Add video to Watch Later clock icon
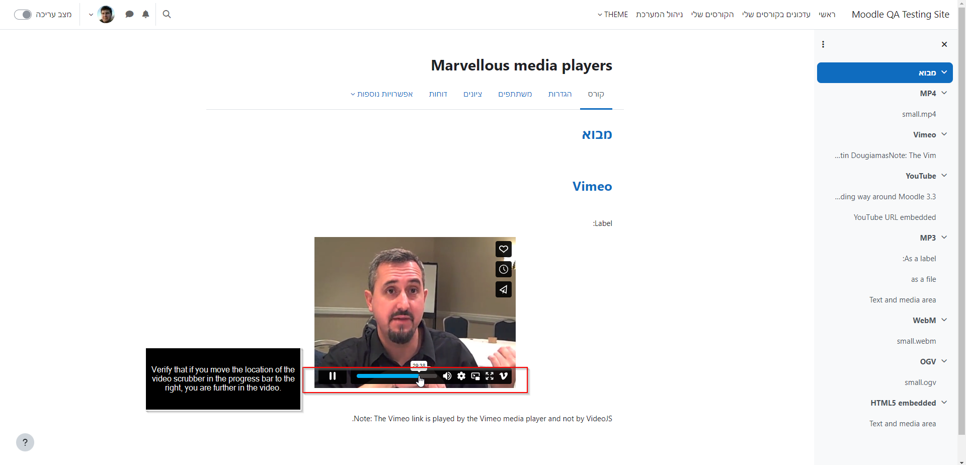966x465 pixels. click(504, 269)
